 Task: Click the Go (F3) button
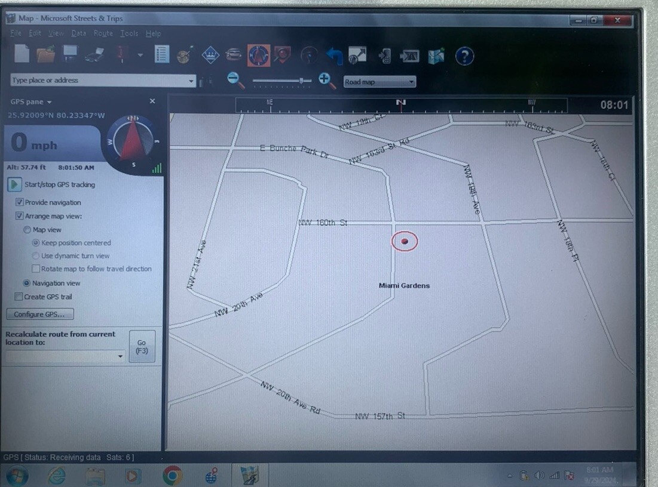(142, 346)
